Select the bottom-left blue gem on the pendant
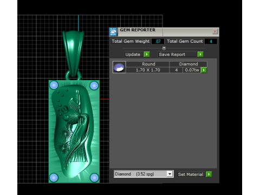 [x=54, y=178]
